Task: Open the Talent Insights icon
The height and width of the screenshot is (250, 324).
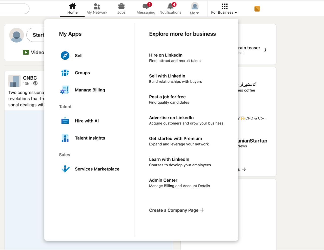Action: pyautogui.click(x=65, y=138)
